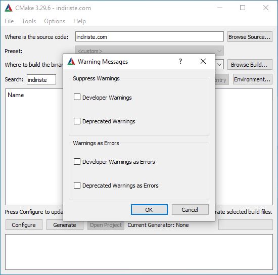Check Deprecated Warnings as Errors
The width and height of the screenshot is (278, 275).
[x=77, y=186]
